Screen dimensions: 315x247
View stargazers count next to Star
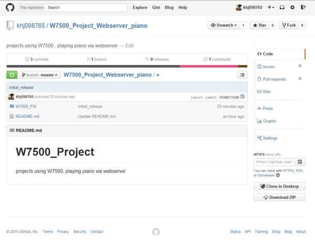(x=272, y=25)
